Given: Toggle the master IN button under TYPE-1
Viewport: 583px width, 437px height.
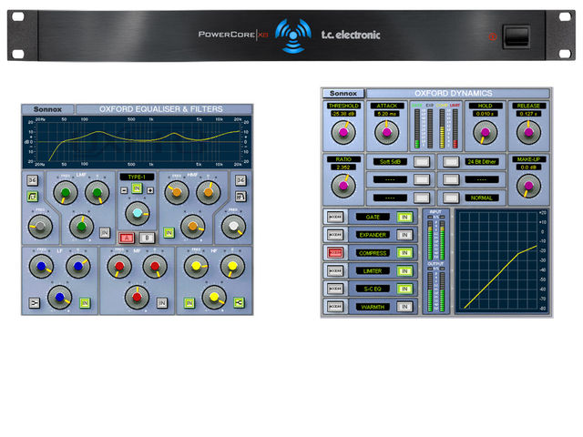Looking at the screenshot, I should point(137,188).
